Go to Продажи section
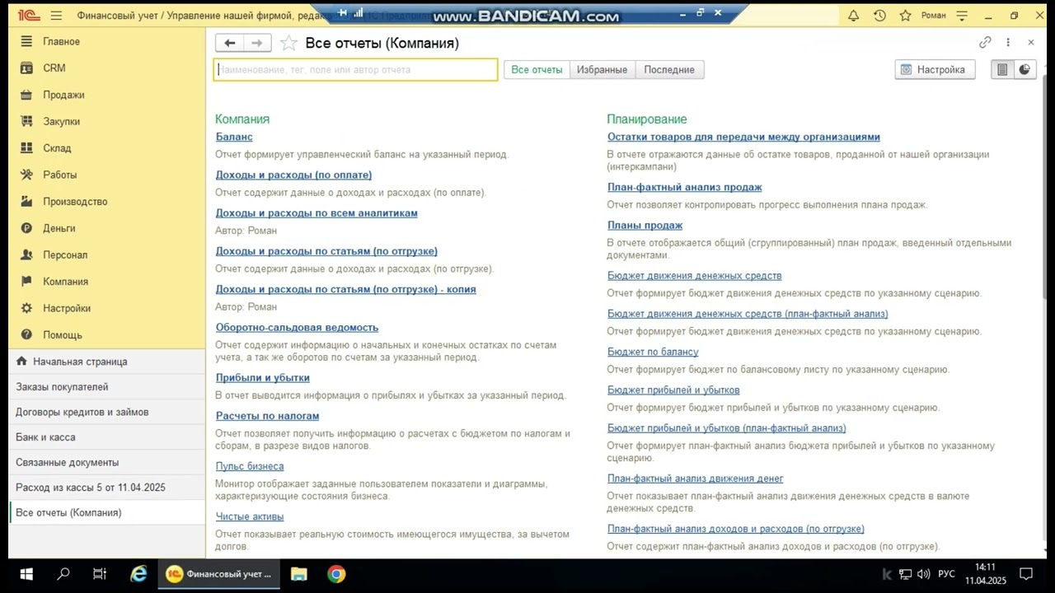This screenshot has height=593, width=1055. pyautogui.click(x=63, y=95)
